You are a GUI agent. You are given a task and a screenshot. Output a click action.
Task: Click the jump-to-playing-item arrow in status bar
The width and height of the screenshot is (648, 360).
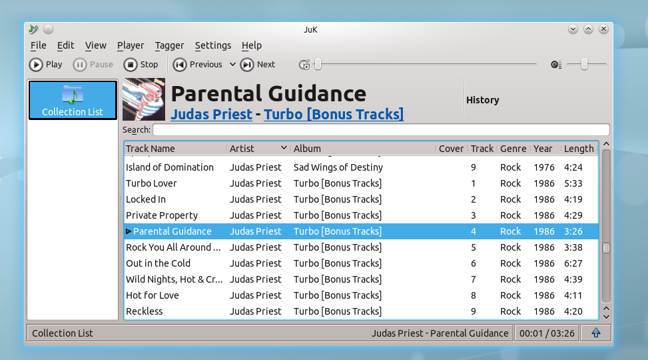[595, 333]
